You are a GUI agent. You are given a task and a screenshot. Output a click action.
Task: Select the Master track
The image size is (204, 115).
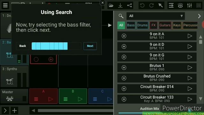click(x=14, y=96)
